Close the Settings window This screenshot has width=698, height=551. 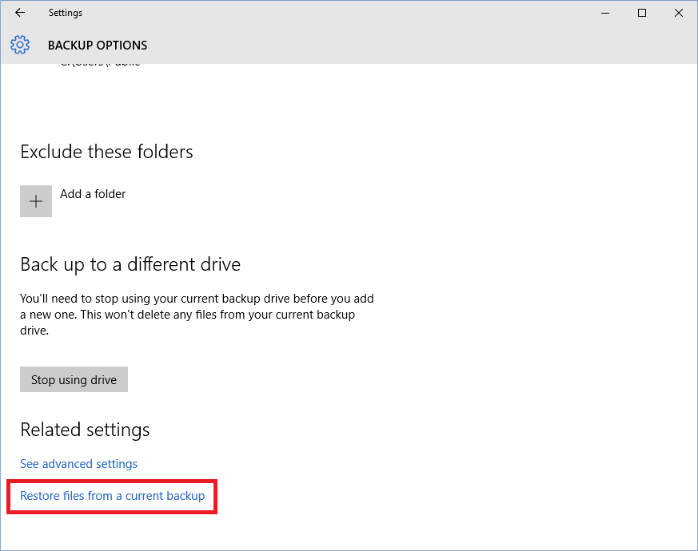pyautogui.click(x=678, y=13)
